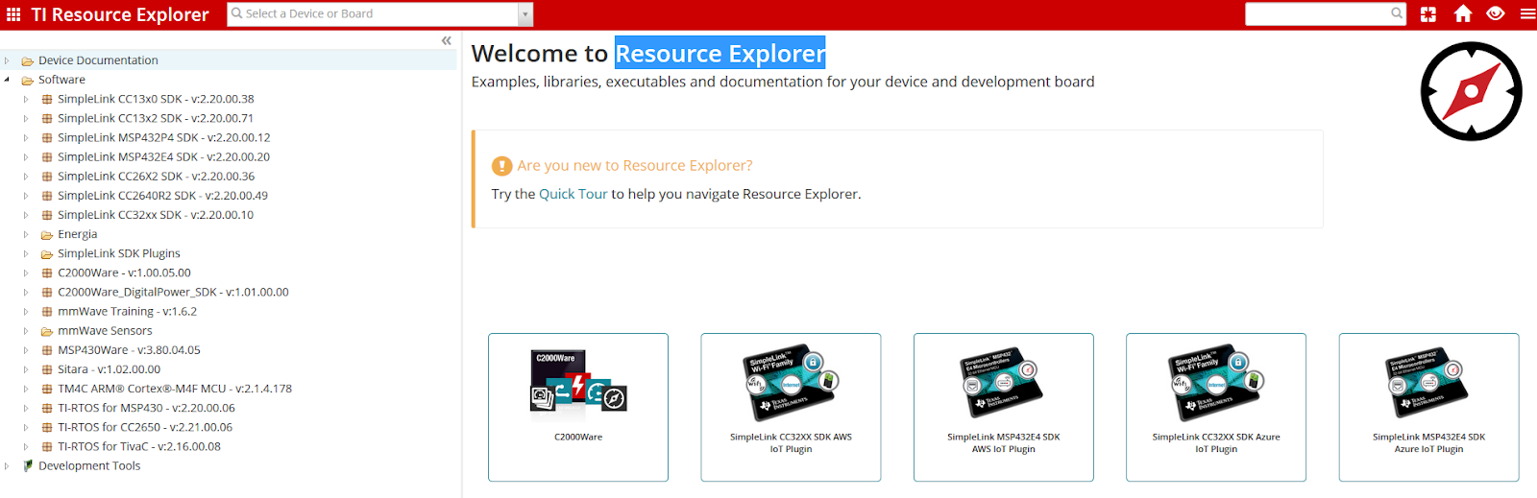
Task: Open the C2000Ware tile
Action: tap(578, 407)
